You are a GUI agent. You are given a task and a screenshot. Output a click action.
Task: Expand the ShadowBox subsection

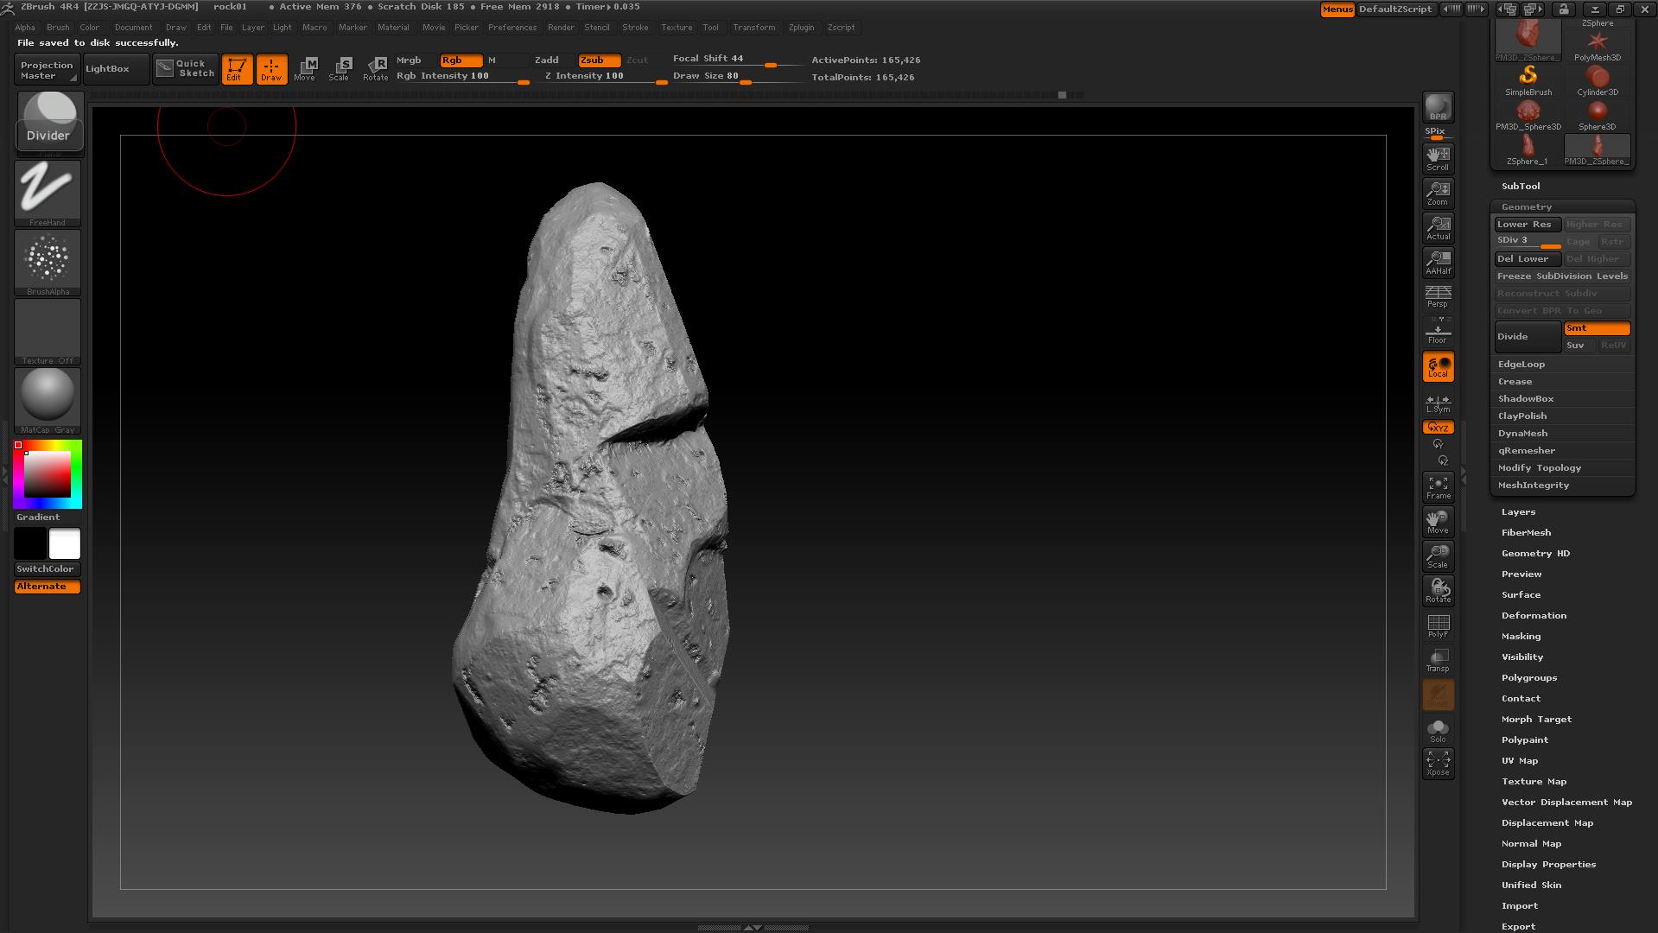(1525, 399)
